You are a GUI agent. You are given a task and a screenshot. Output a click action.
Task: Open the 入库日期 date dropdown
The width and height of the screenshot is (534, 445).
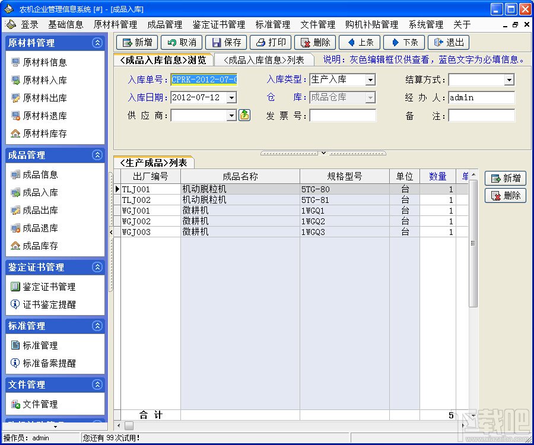click(231, 98)
